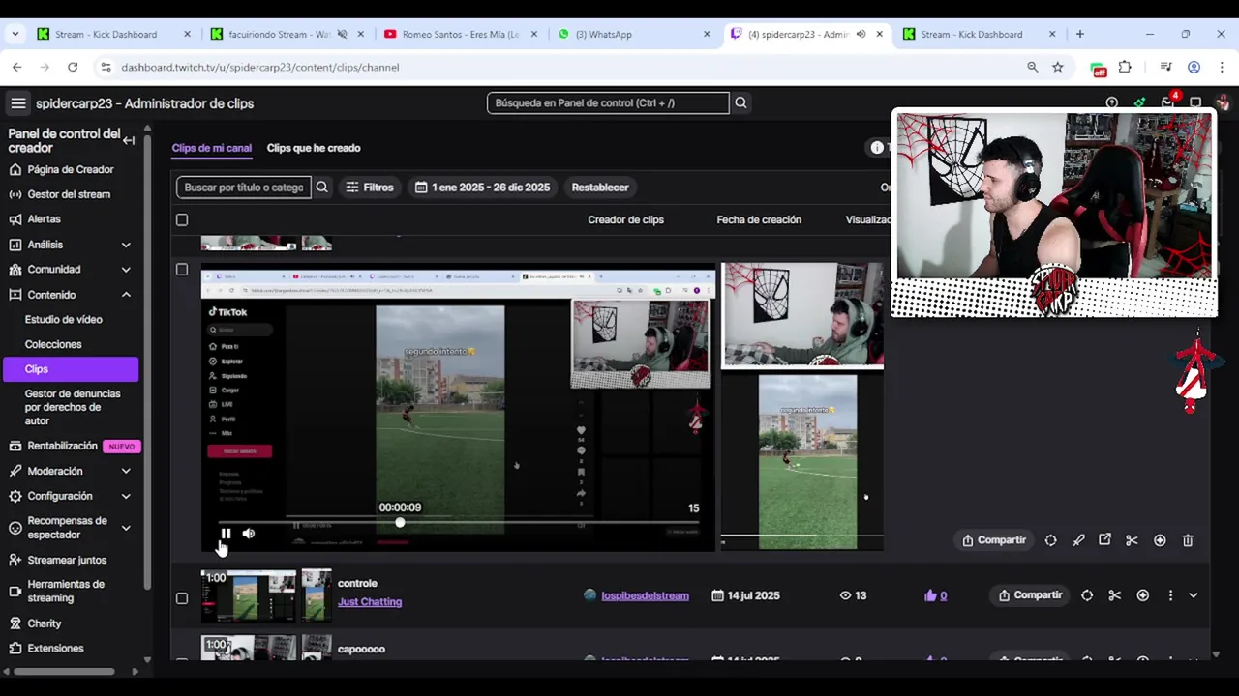
Task: Switch to Clips que he creado tab
Action: 314,148
